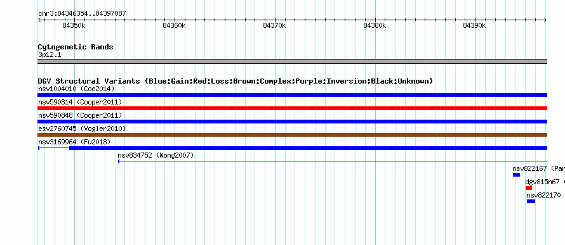Click the nsv590848 (Cooper2011) blue bar
Image resolution: width=565 pixels, height=245 pixels.
point(292,122)
